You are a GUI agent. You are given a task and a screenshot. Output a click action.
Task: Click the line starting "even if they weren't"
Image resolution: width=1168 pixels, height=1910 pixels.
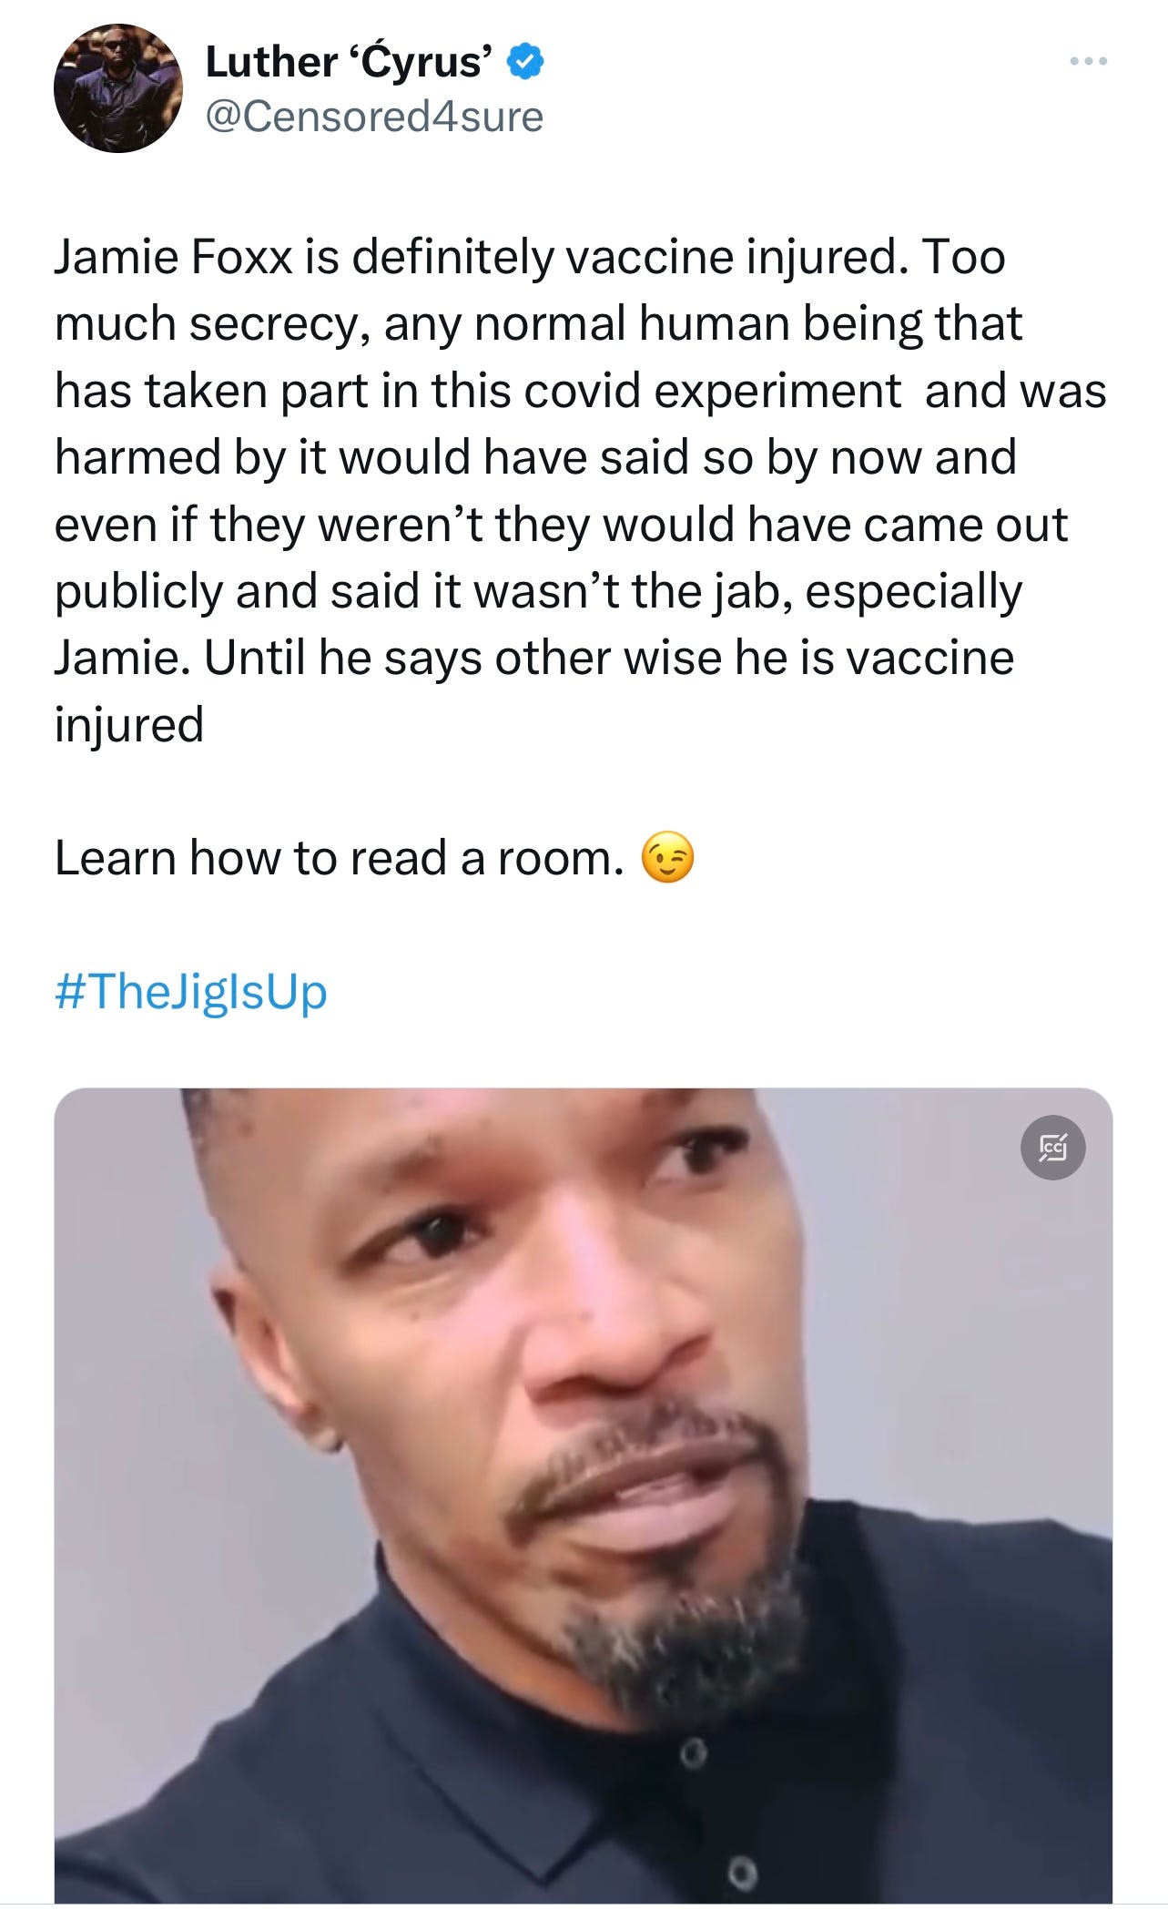pos(561,525)
